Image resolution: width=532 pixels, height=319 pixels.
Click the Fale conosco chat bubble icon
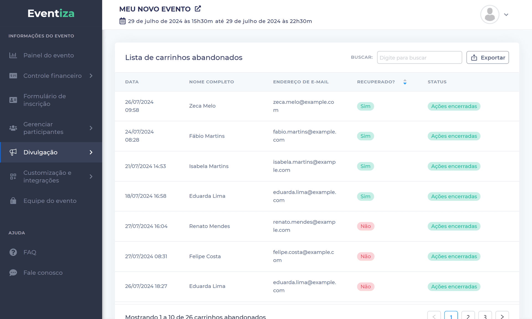coord(13,273)
